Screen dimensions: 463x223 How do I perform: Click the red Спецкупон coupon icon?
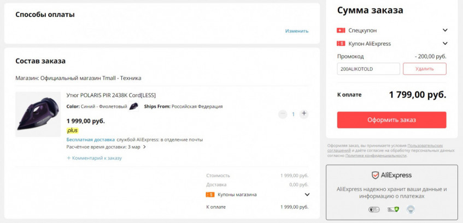pos(341,31)
